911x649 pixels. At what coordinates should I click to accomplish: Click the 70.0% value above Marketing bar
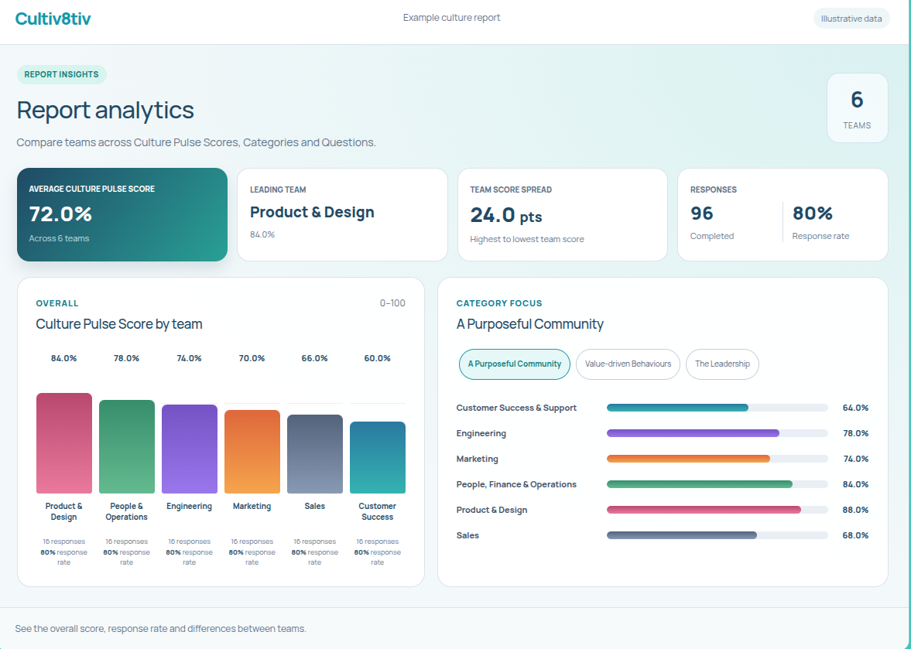(252, 358)
